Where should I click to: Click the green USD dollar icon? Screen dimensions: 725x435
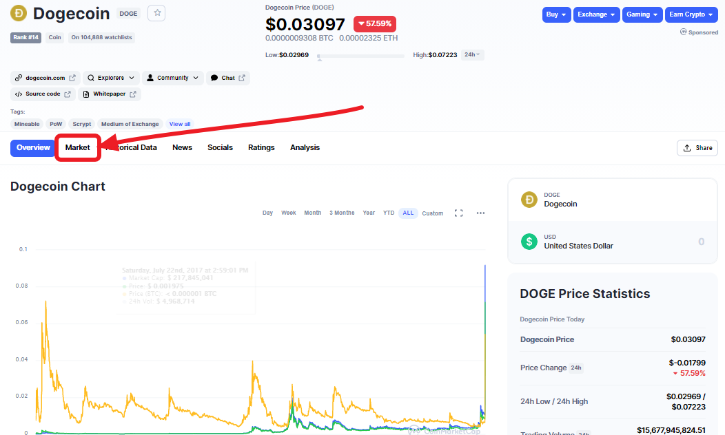click(x=529, y=242)
